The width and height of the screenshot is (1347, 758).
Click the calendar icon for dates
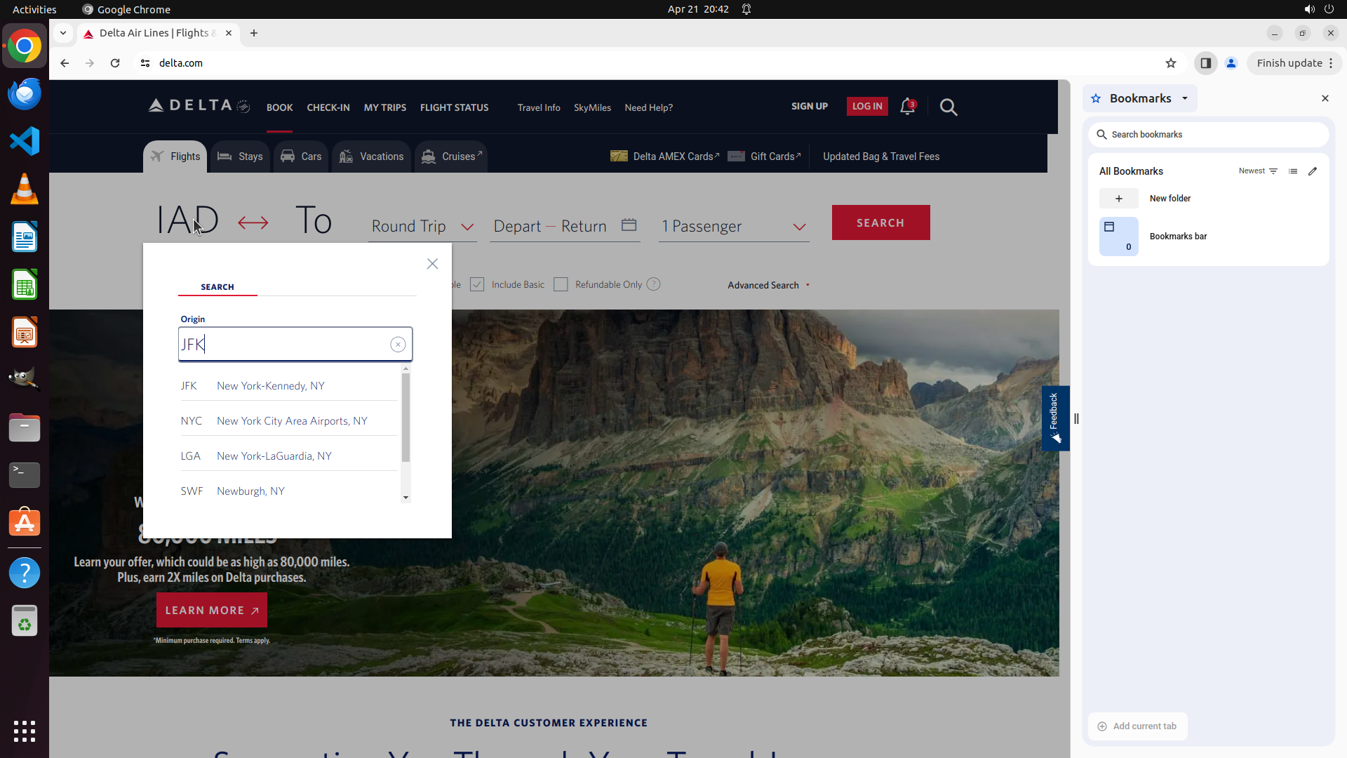point(629,225)
